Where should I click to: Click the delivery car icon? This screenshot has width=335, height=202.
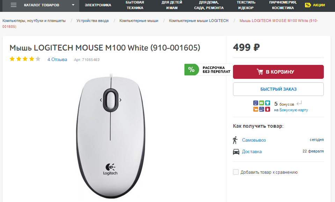pyautogui.click(x=236, y=152)
